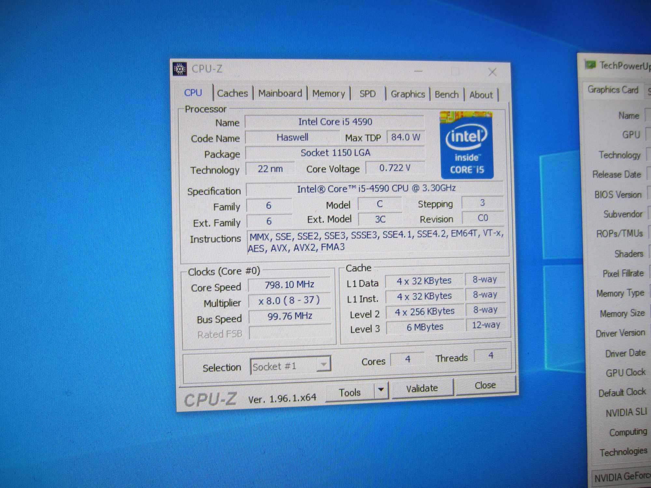Click the Technology value 22 nm
The image size is (651, 488).
(270, 169)
